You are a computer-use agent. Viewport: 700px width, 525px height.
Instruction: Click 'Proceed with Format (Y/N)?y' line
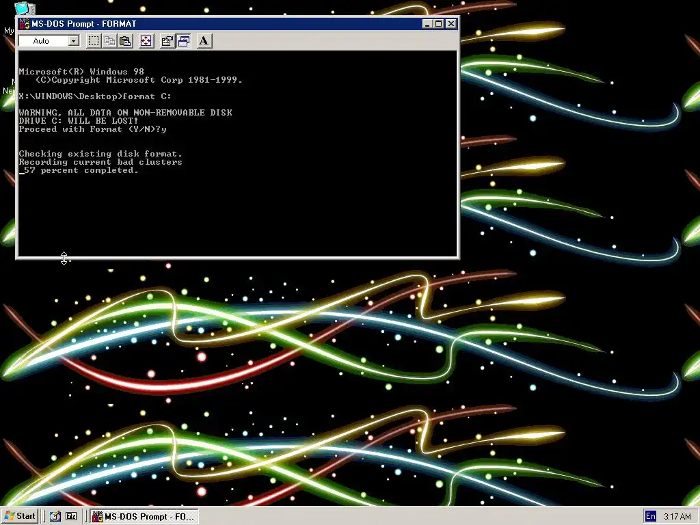(92, 129)
